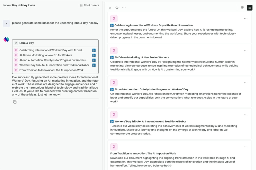Click lightbulb icon on AI and Automation card
256x170 pixels.
click(114, 83)
